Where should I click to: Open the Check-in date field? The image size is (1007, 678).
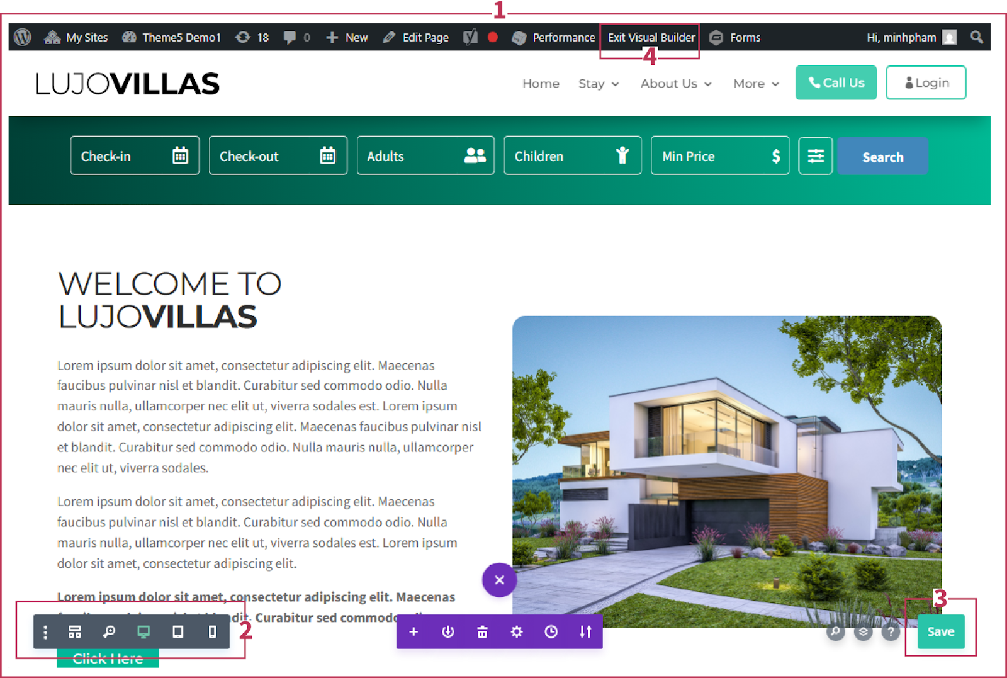click(x=135, y=155)
